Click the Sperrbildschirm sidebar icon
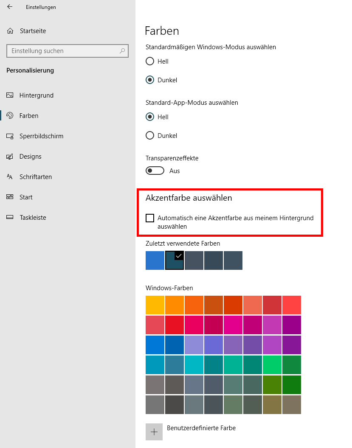The image size is (352, 448). pos(10,136)
